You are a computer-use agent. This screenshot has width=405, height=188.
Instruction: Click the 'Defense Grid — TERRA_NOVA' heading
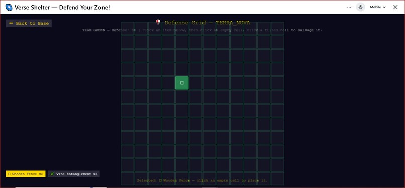pos(207,23)
